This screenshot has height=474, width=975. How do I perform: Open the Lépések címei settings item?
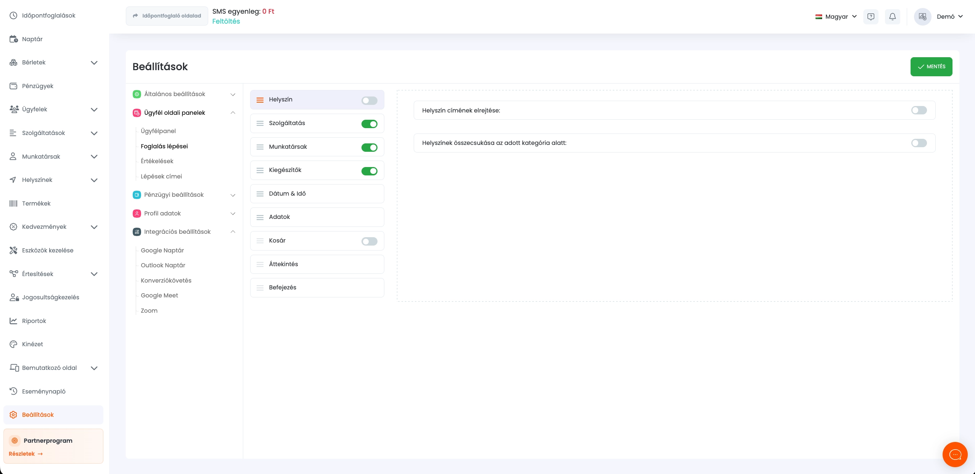point(161,176)
